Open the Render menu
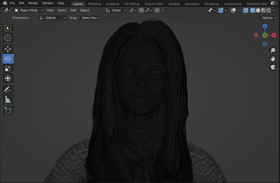Image resolution: width=280 pixels, height=183 pixels. coord(33,3)
